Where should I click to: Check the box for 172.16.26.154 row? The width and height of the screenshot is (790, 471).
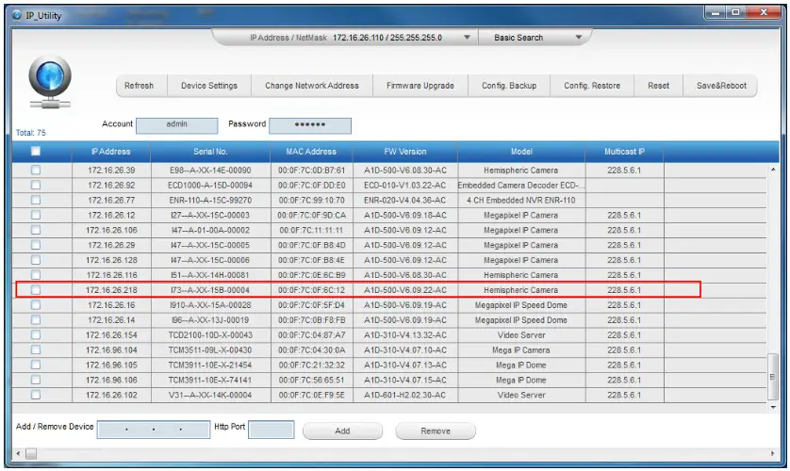pyautogui.click(x=36, y=334)
